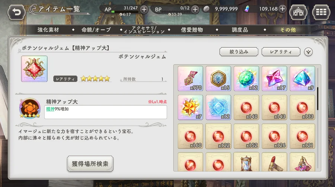Image resolution: width=335 pixels, height=187 pixels.
Task: Click the 獲得場所検索 button
Action: coord(90,164)
